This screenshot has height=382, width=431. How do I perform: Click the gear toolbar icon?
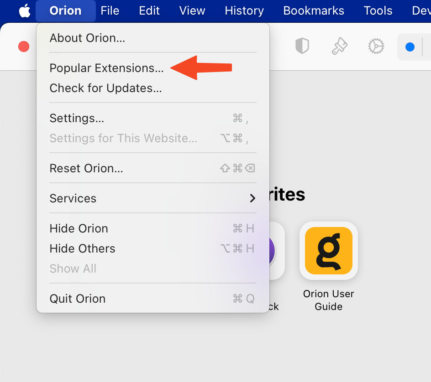376,46
